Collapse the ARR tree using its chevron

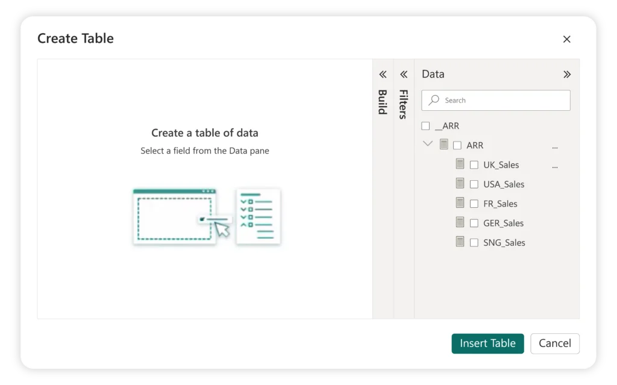coord(428,145)
